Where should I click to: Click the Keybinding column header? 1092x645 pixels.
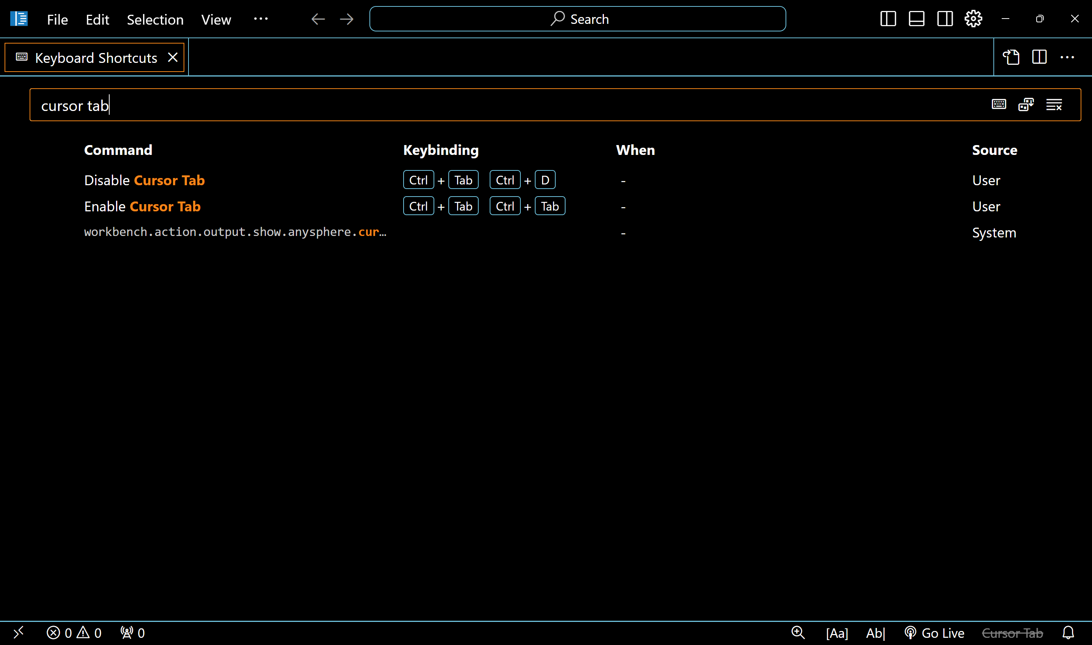point(441,150)
